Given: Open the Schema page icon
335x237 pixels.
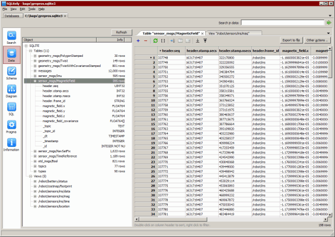Looking at the screenshot, I should tap(11, 73).
